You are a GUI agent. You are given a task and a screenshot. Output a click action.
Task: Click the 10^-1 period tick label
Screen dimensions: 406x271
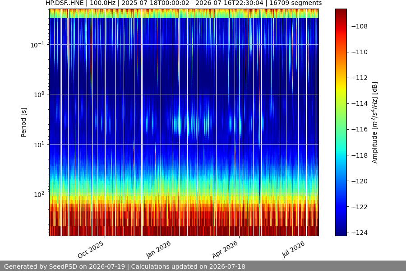click(x=37, y=45)
